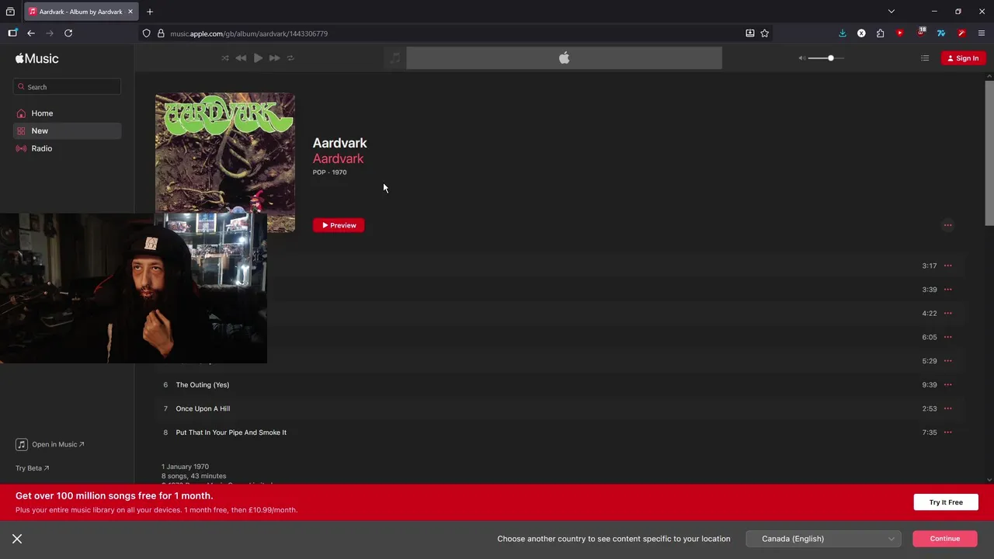Go back with the browser back arrow
This screenshot has width=994, height=559.
31,33
